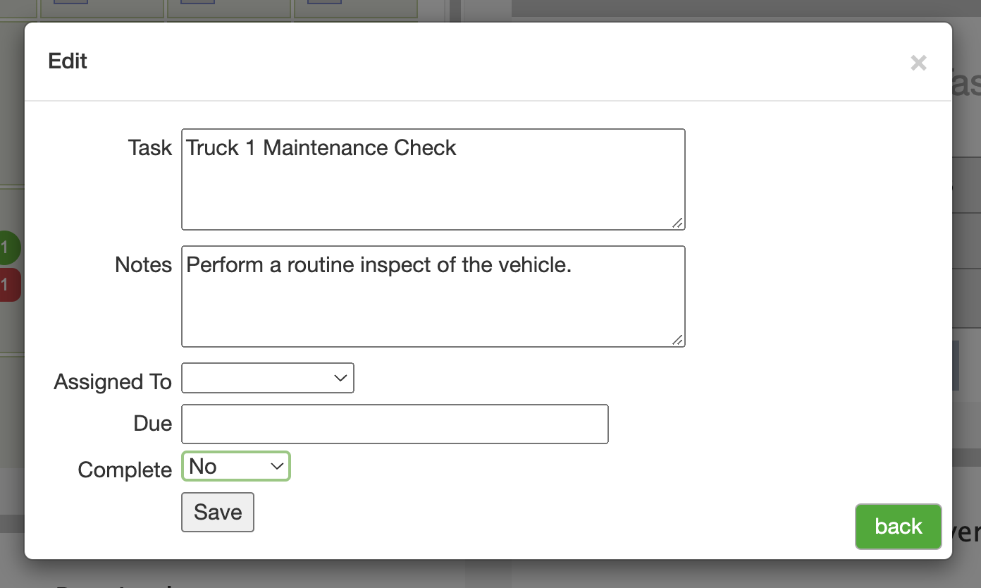
Task: Click the resize handle of the Task textarea
Action: click(x=677, y=223)
